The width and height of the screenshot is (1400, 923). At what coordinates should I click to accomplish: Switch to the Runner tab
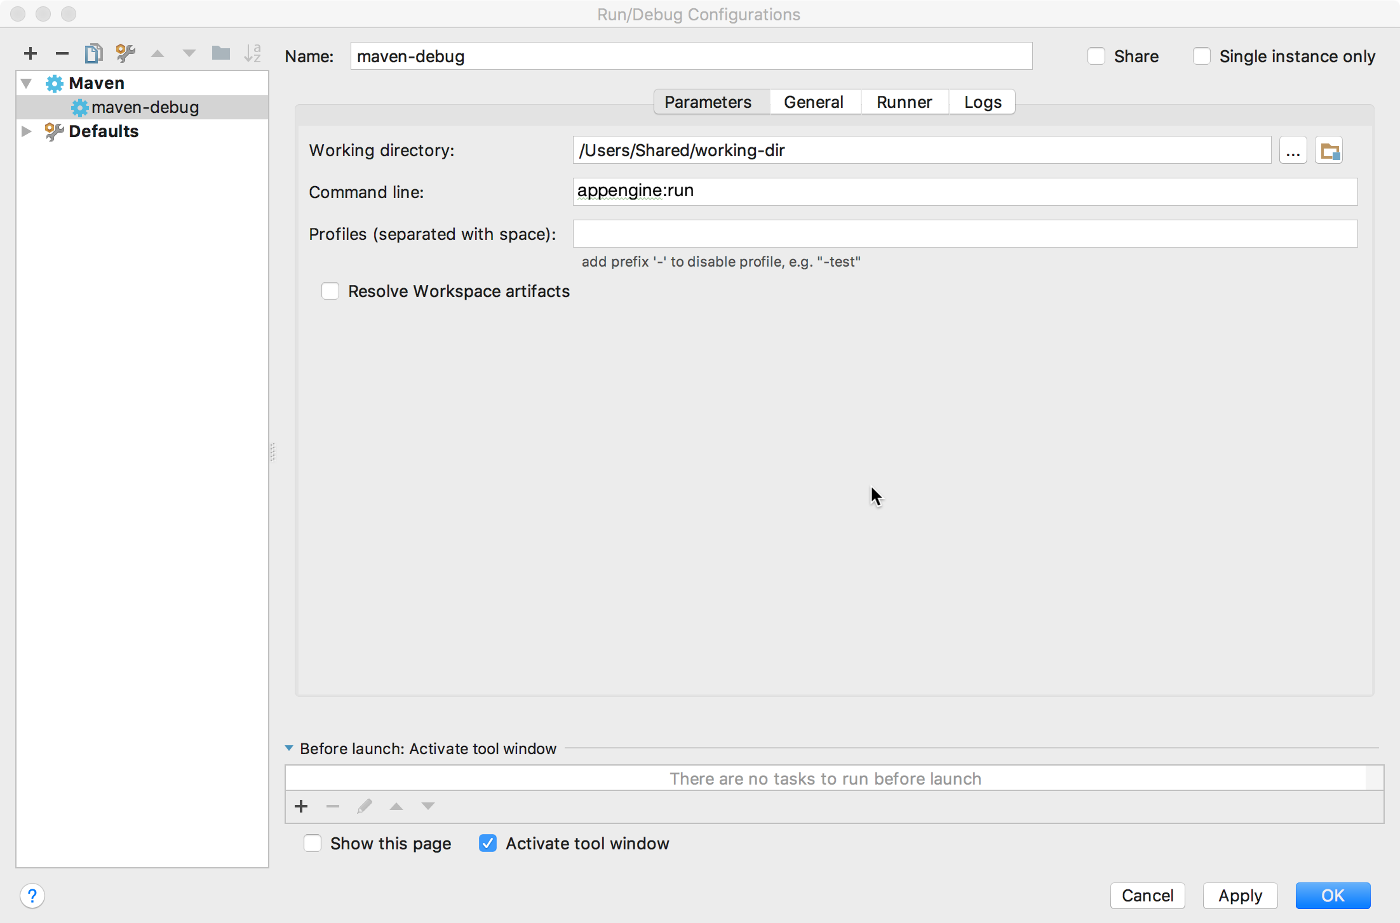tap(904, 101)
